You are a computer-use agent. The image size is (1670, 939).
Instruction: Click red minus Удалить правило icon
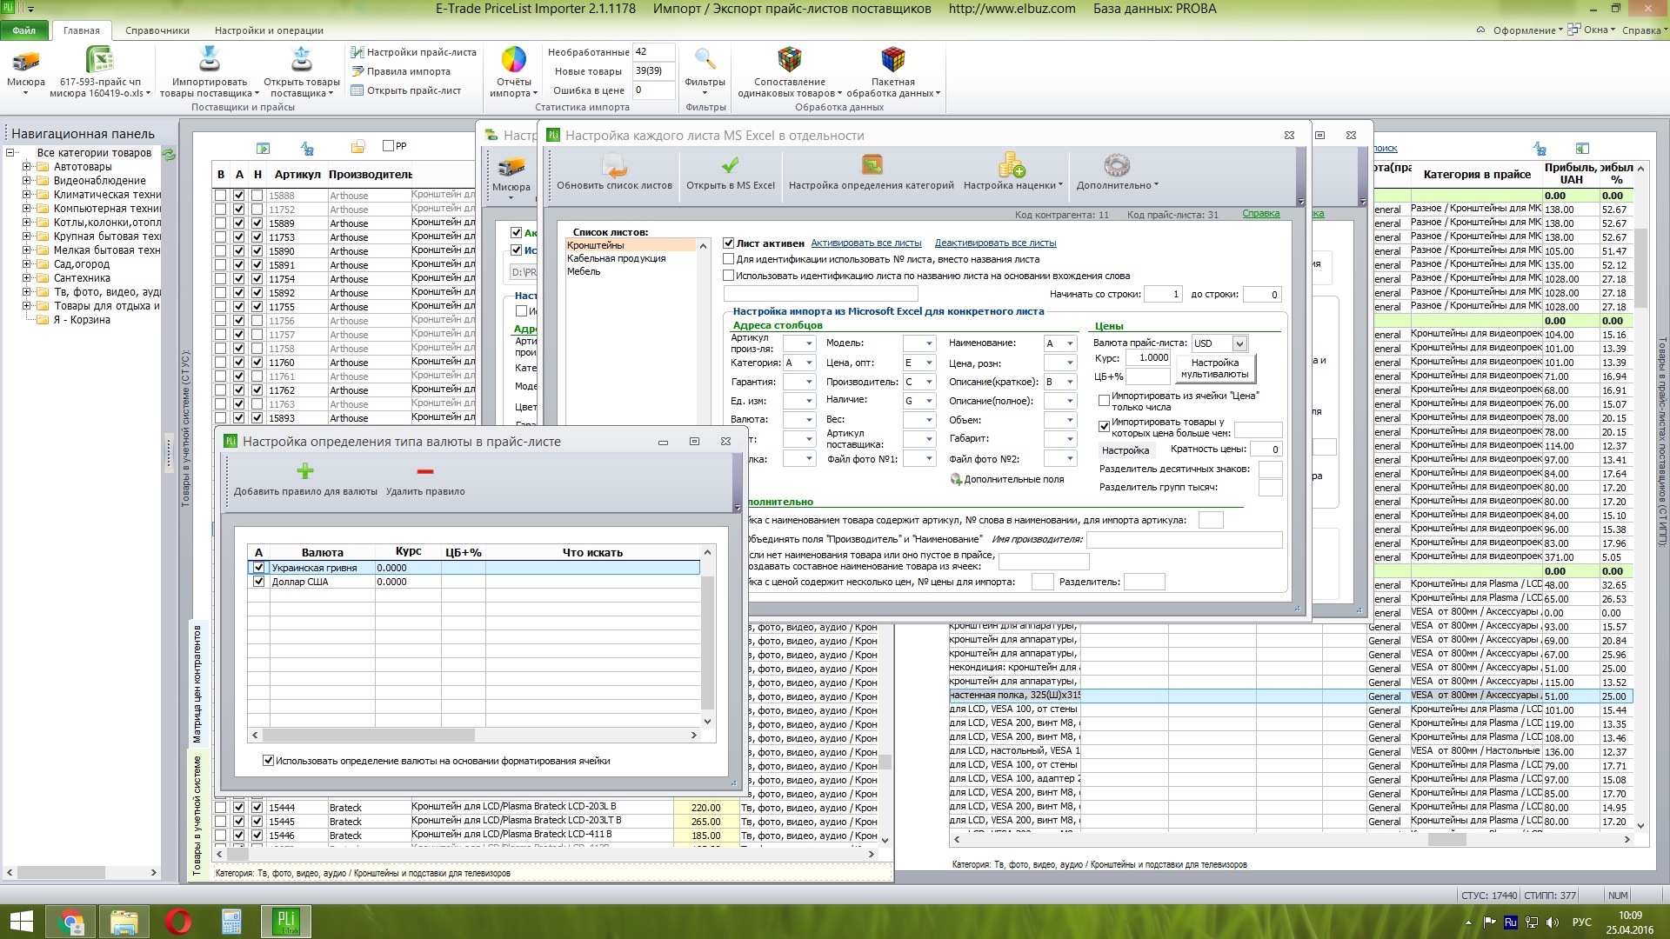[424, 471]
